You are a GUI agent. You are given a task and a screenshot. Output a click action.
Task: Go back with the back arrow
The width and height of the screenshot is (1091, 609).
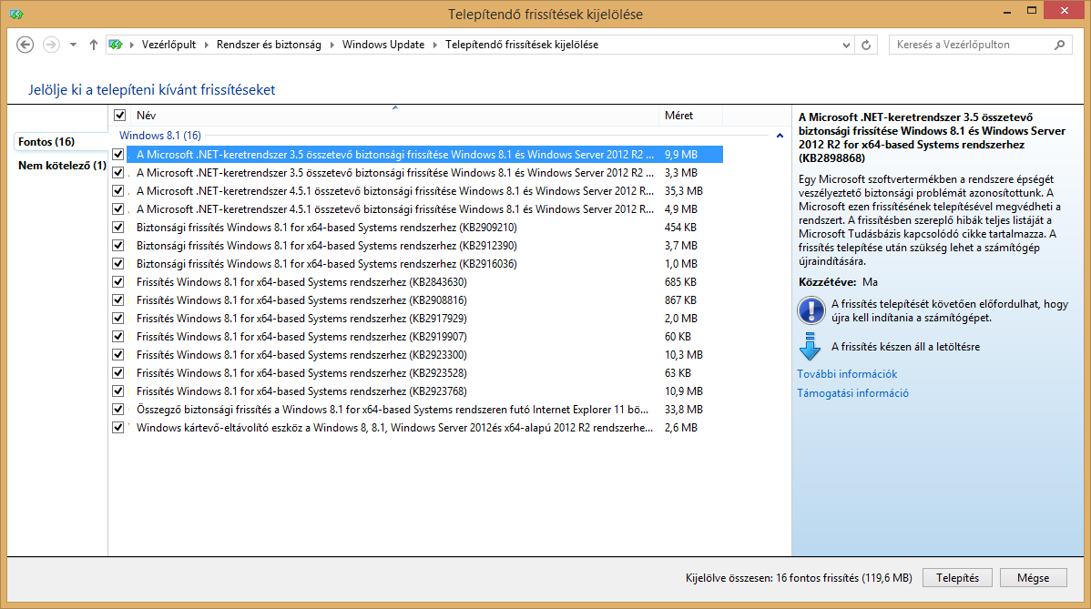pyautogui.click(x=25, y=45)
